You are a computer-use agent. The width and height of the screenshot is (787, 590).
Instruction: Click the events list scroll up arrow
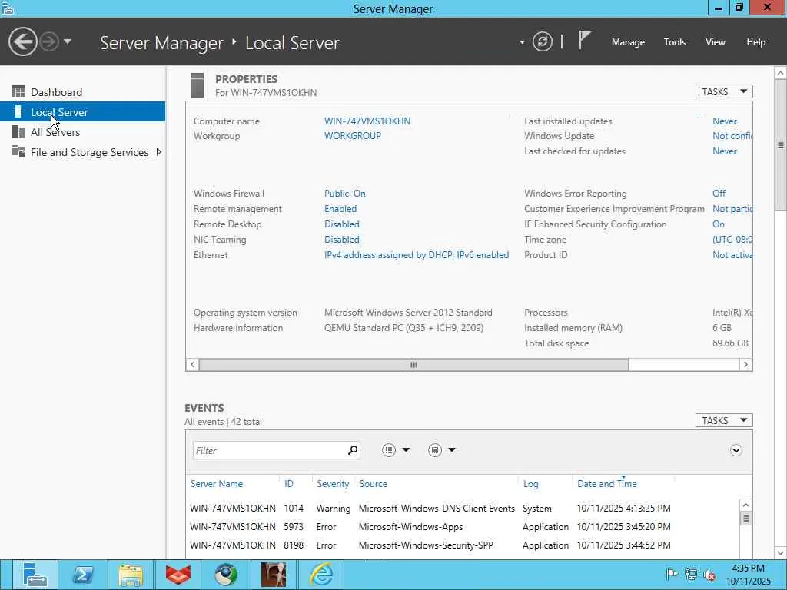745,505
